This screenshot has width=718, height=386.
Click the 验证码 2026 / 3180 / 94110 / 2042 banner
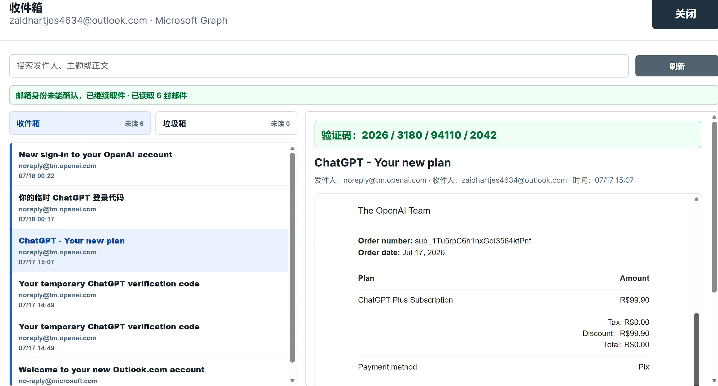(x=508, y=135)
